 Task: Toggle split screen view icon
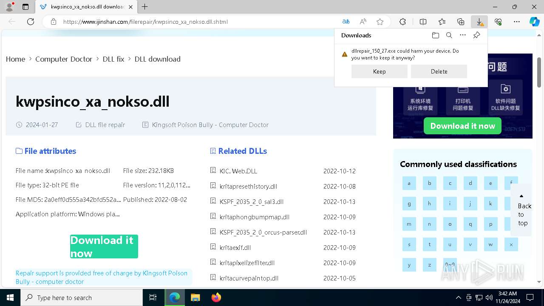click(423, 22)
